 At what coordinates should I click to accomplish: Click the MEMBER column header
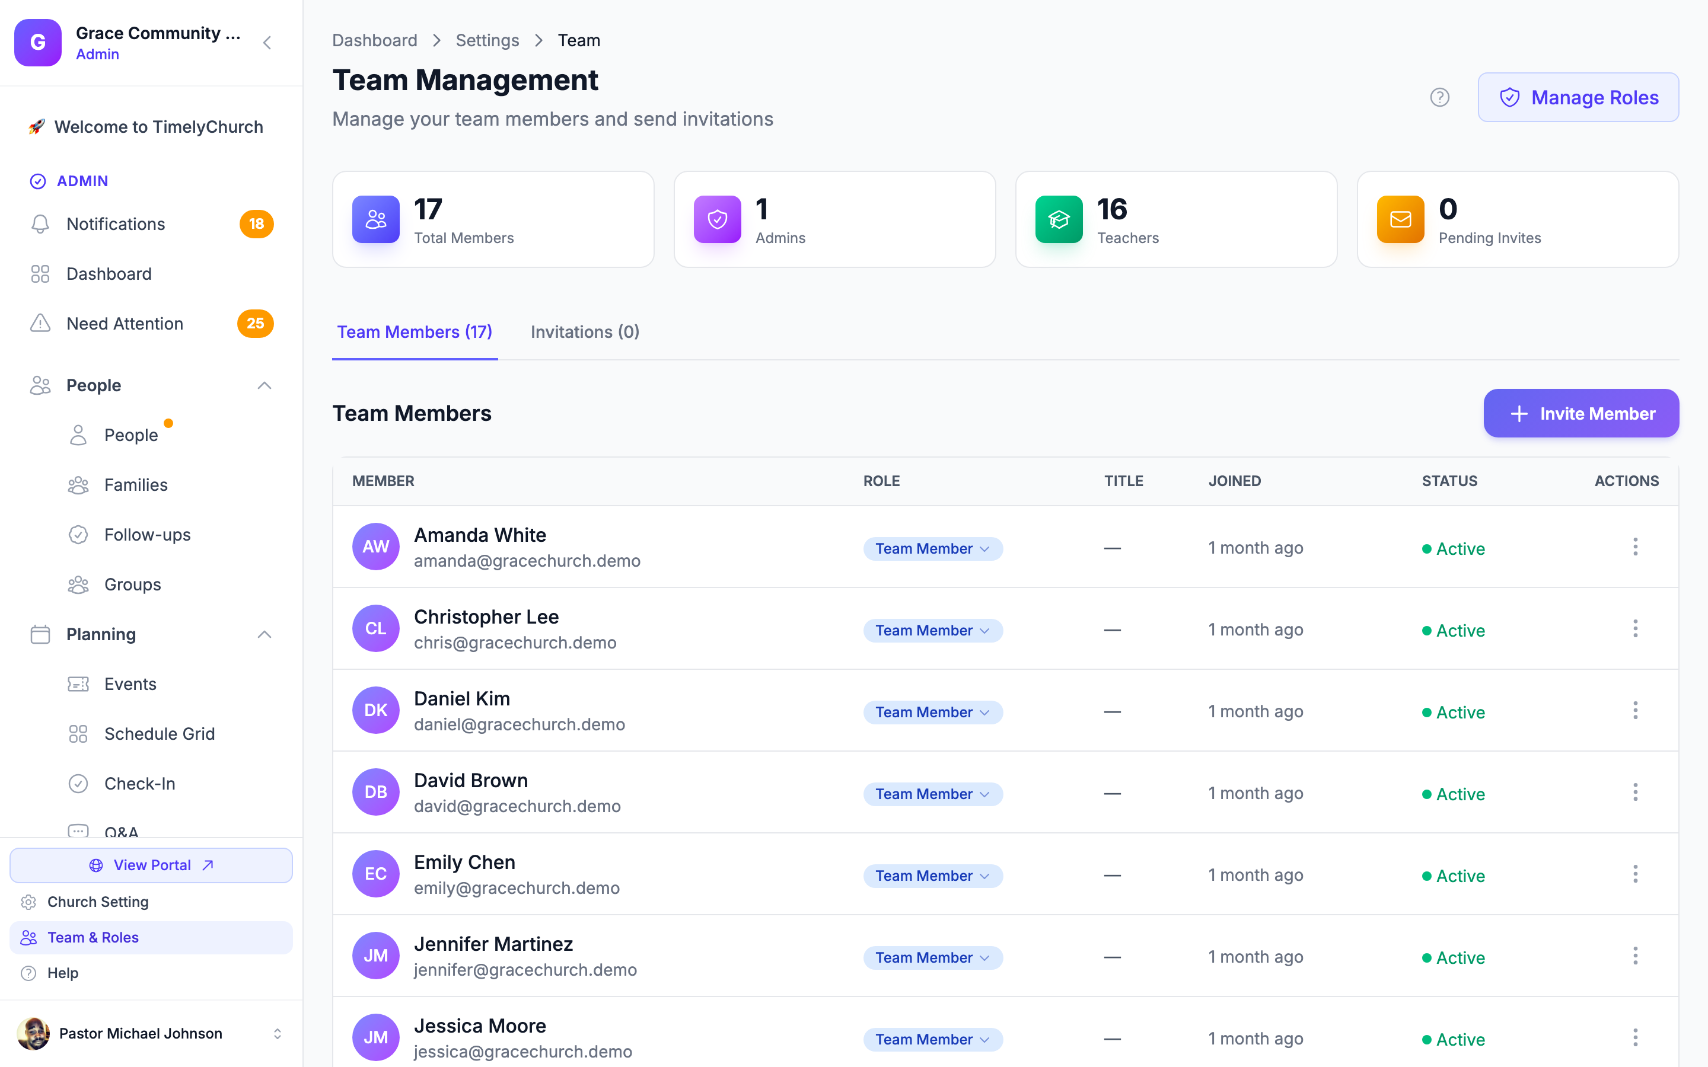coord(383,481)
